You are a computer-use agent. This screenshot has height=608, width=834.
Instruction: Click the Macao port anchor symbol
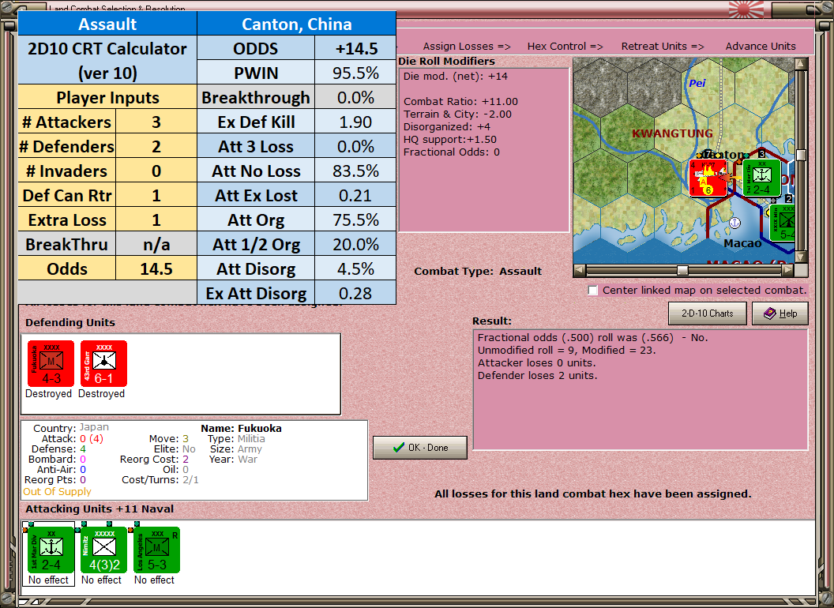pyautogui.click(x=734, y=223)
